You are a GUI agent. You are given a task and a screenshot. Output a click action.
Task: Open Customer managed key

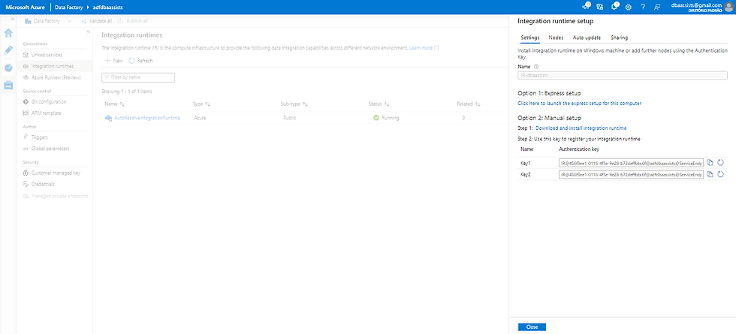click(55, 173)
